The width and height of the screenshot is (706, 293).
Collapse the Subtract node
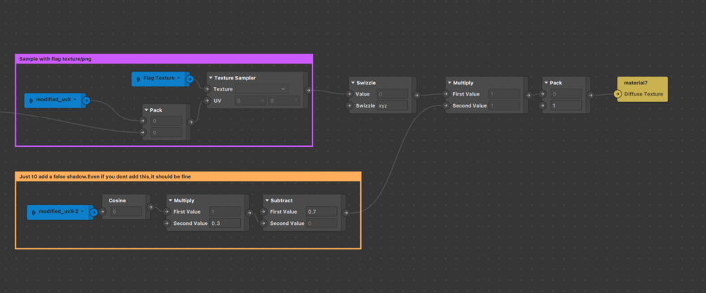pyautogui.click(x=267, y=200)
